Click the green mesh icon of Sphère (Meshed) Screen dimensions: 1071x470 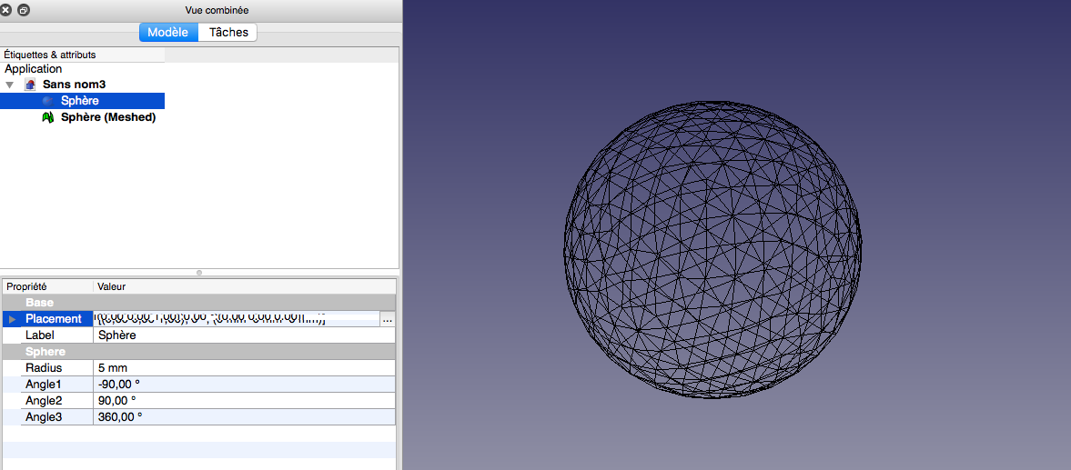tap(48, 117)
